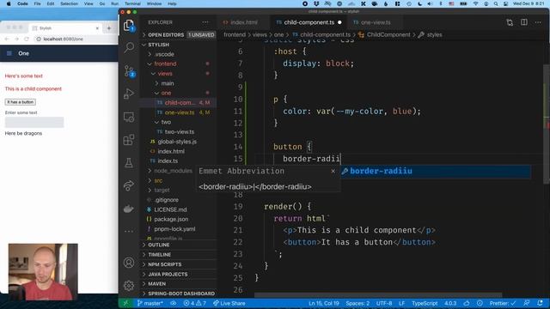Open editor more actions ellipsis
This screenshot has height=309, width=550.
(x=538, y=22)
